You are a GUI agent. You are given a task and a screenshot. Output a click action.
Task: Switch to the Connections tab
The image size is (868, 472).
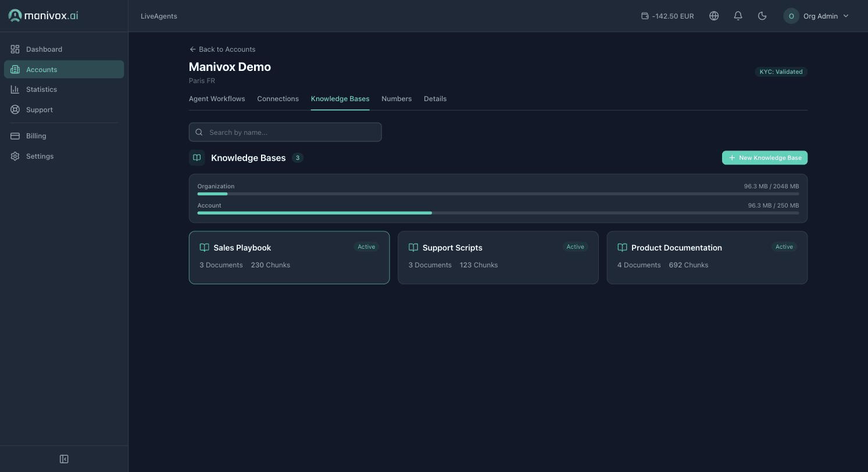[278, 99]
